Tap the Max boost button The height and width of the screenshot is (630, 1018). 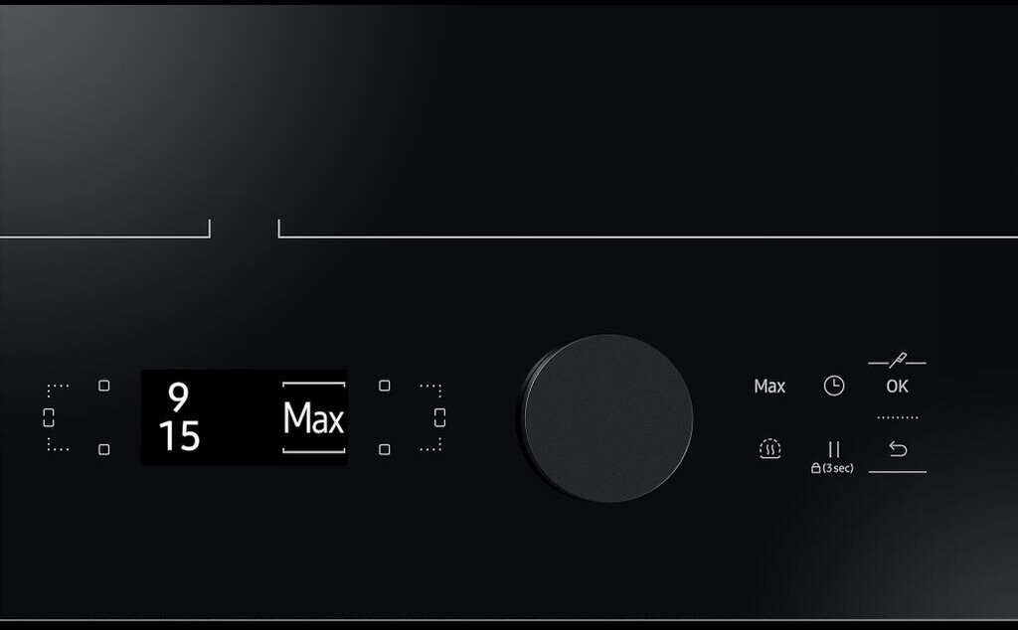point(769,386)
